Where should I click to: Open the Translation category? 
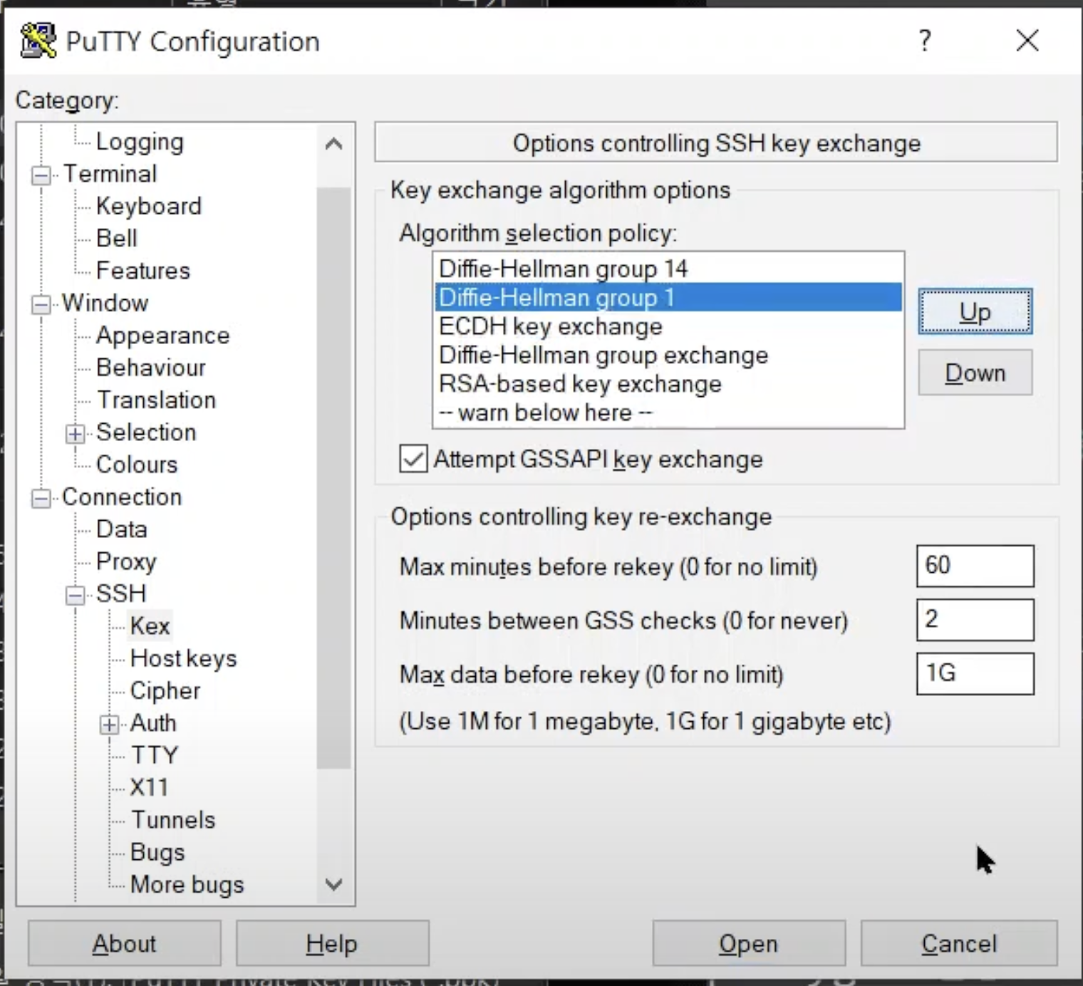pos(157,400)
